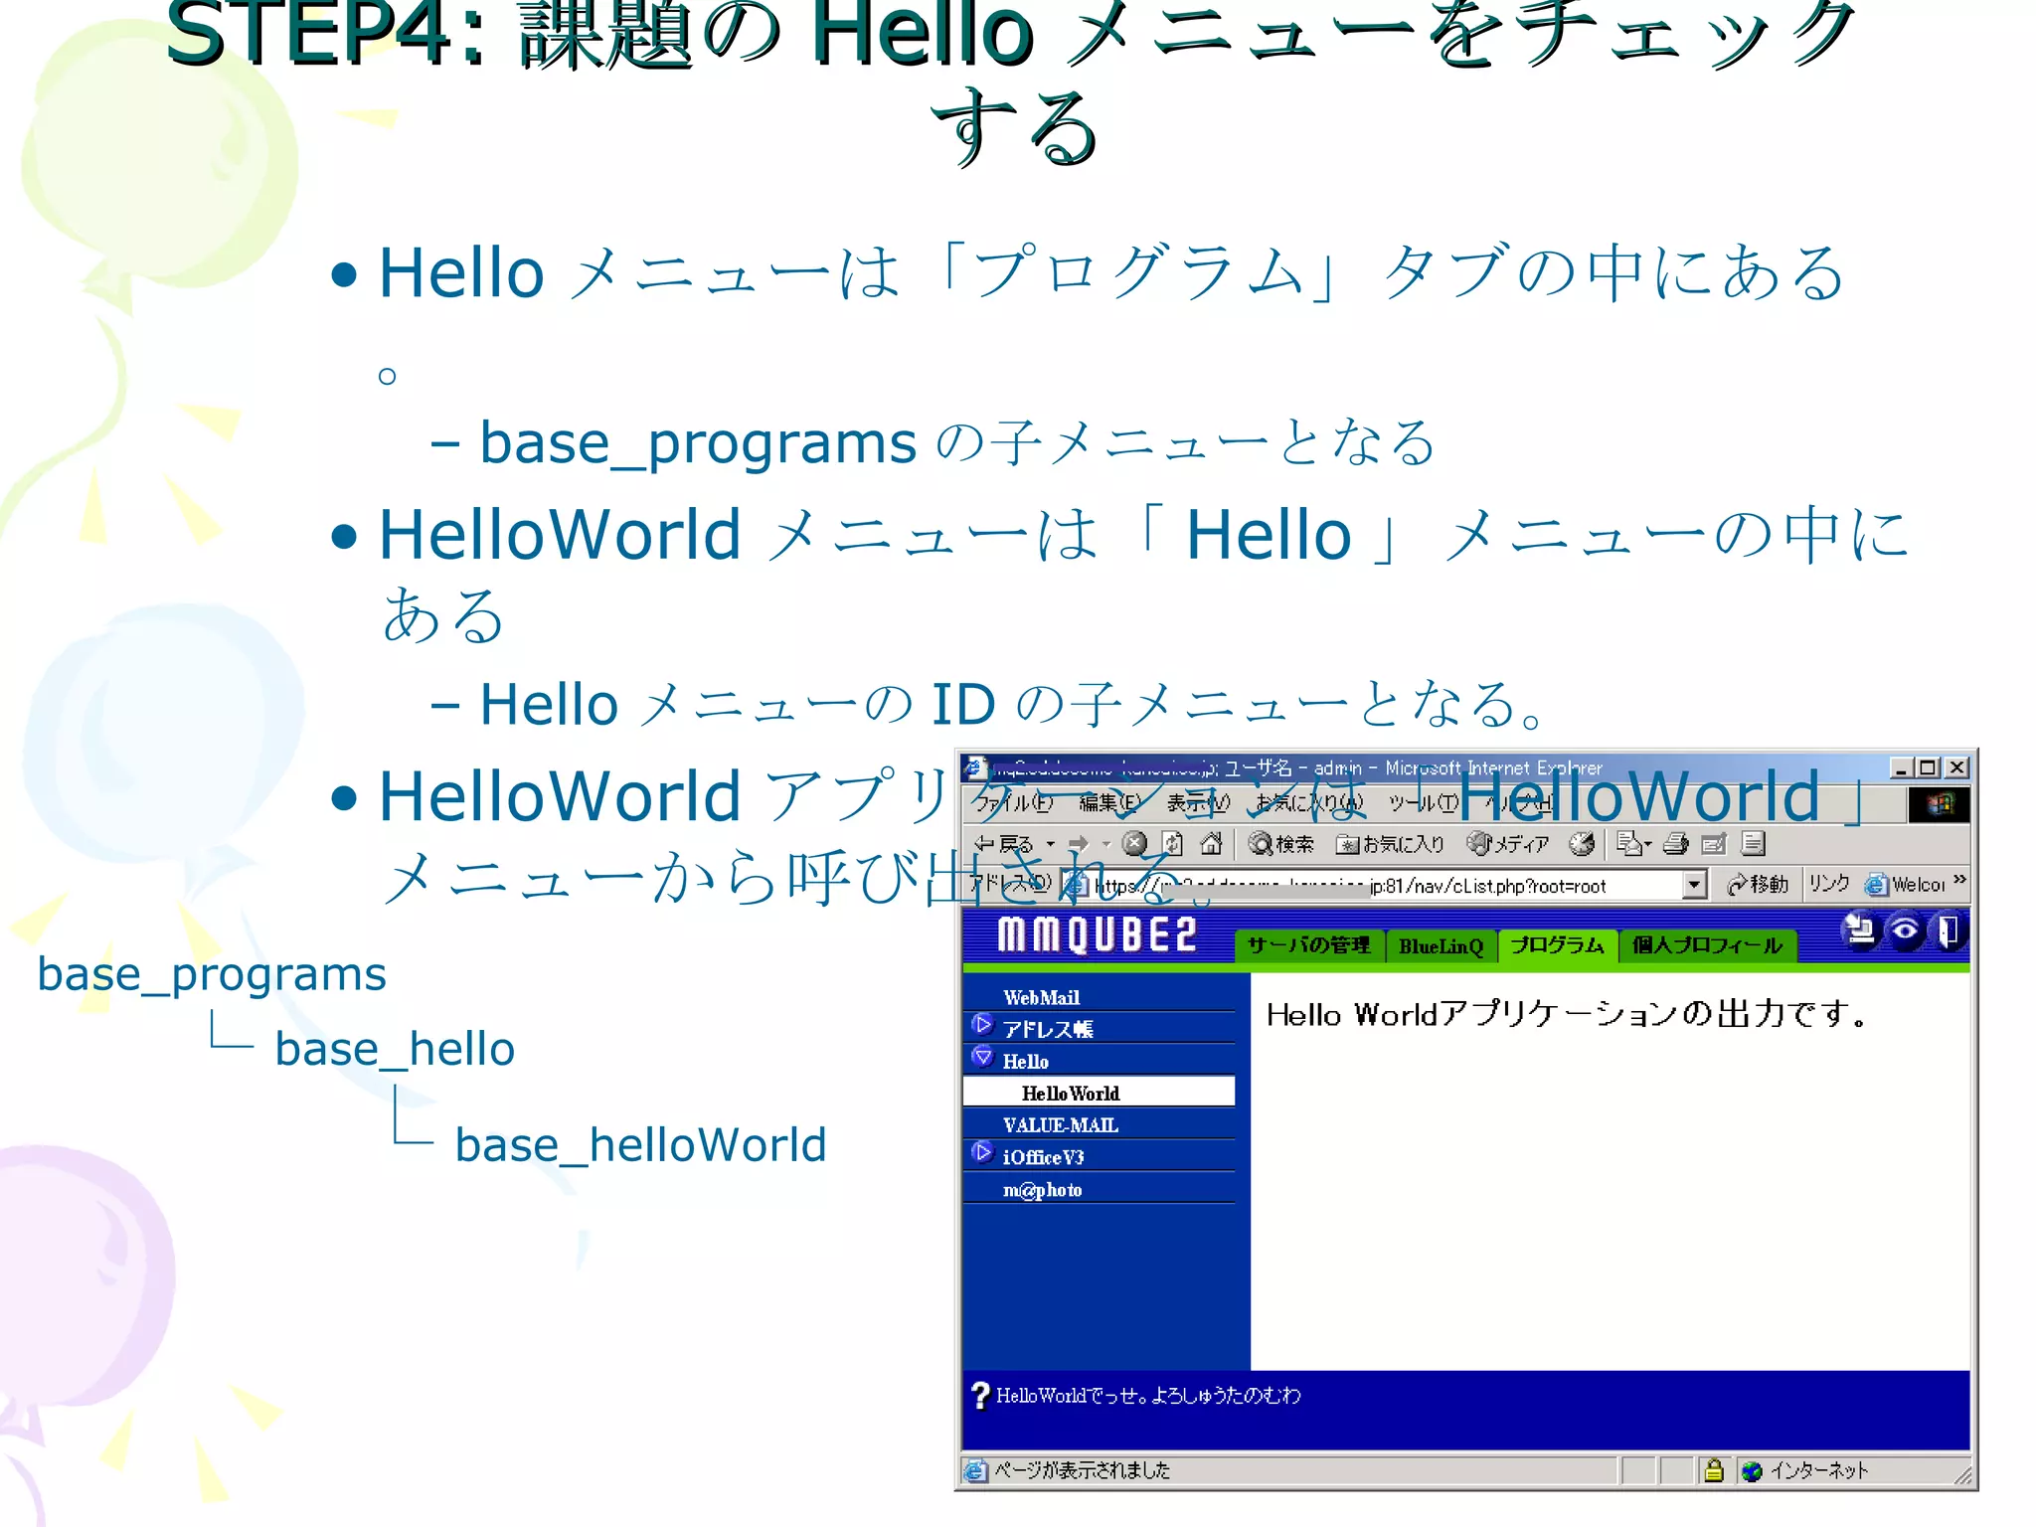Image resolution: width=2036 pixels, height=1527 pixels.
Task: Click the IE page icon in status bar
Action: click(x=976, y=1470)
